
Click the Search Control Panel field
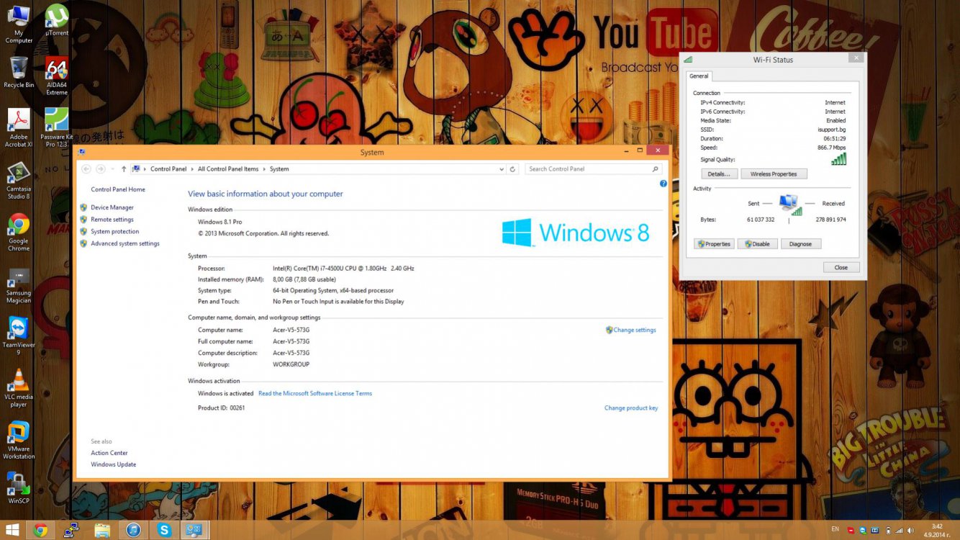click(x=588, y=169)
